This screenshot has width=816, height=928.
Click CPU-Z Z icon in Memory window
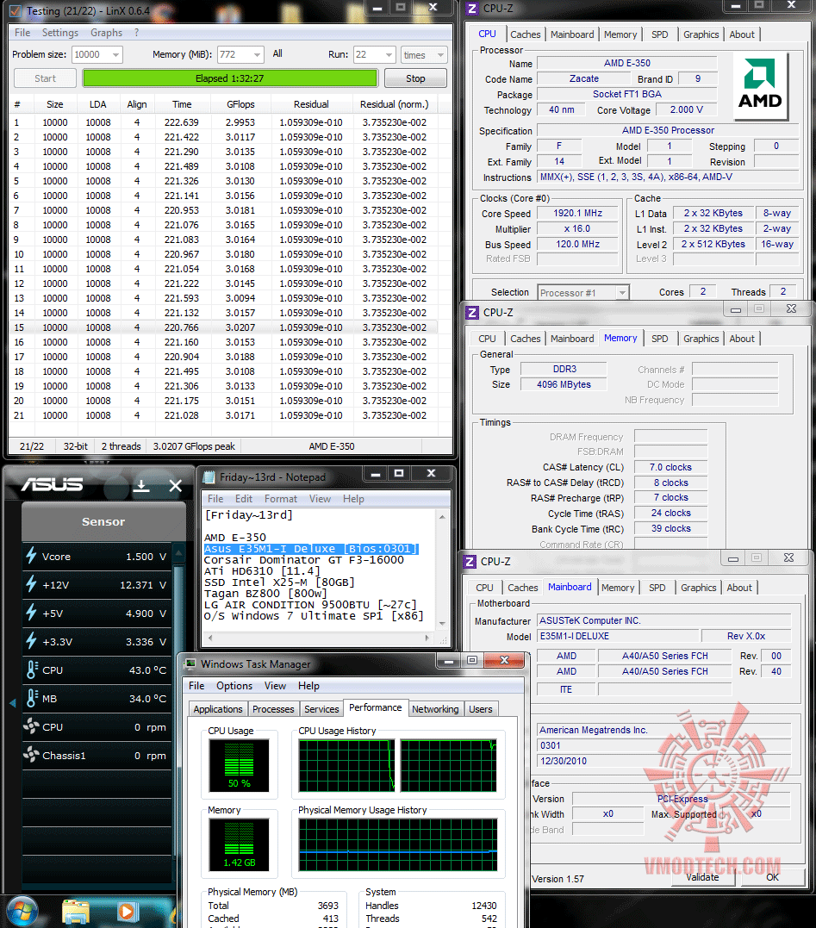[x=472, y=312]
